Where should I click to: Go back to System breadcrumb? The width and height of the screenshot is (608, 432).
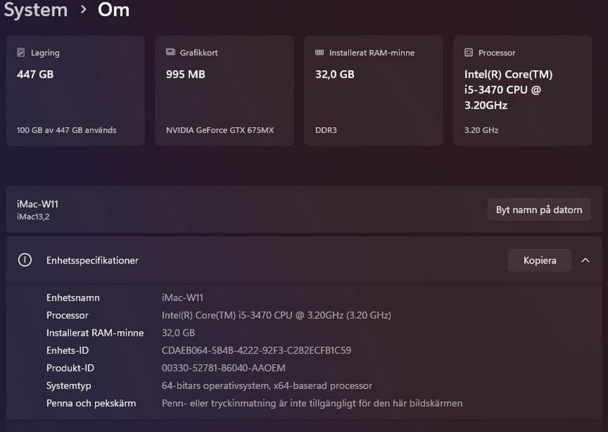tap(35, 10)
